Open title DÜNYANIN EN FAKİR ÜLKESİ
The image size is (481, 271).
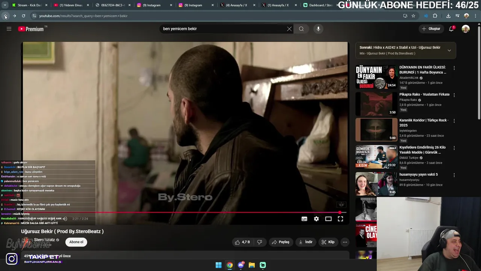tap(423, 70)
